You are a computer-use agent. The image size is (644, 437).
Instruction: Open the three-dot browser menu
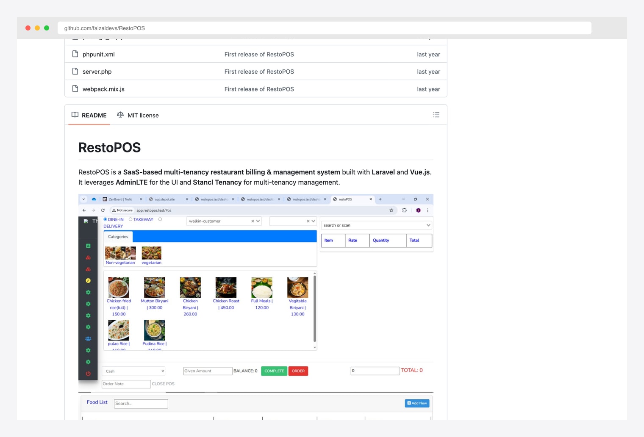(x=427, y=210)
